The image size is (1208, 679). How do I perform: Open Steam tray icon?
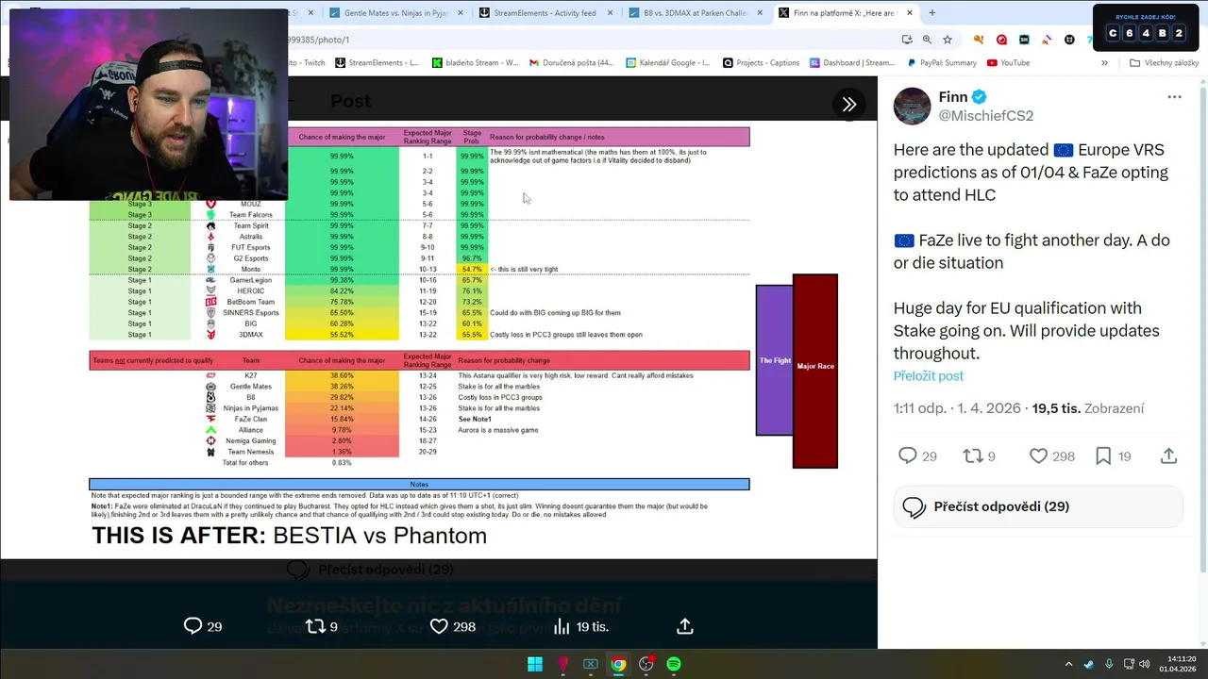coord(1089,664)
